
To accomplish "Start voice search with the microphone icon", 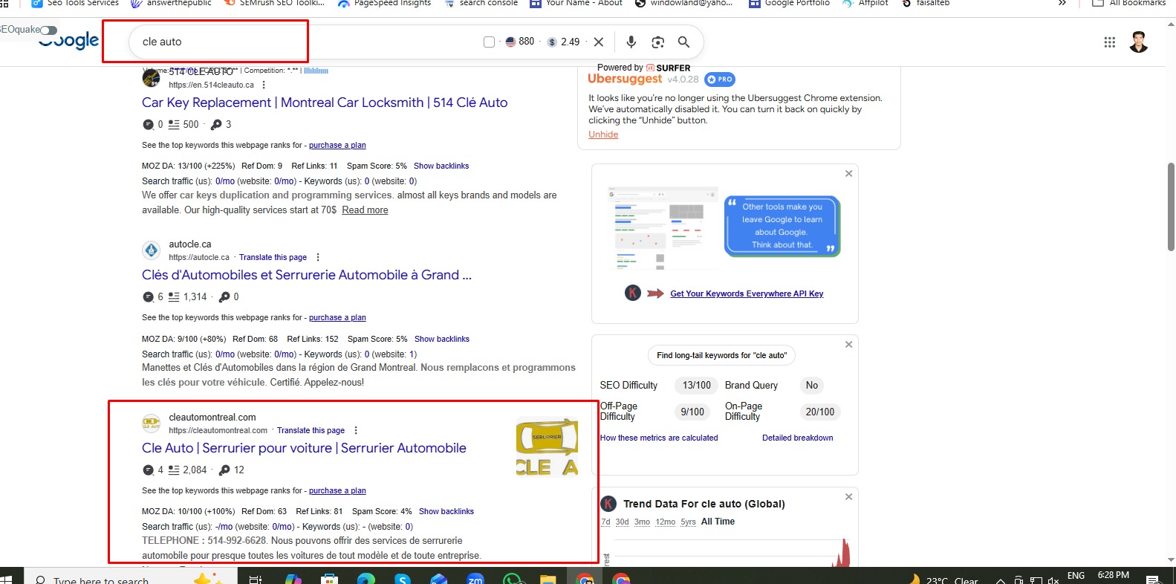I will click(x=631, y=42).
